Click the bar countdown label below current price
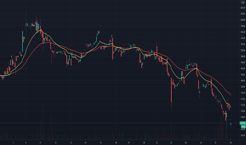Image resolution: width=246 pixels, height=145 pixels. click(x=243, y=126)
